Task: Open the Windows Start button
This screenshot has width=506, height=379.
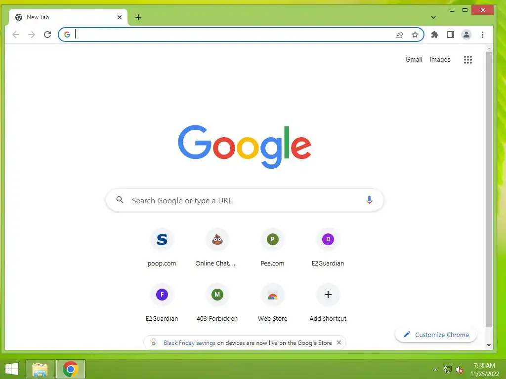Action: (x=12, y=369)
